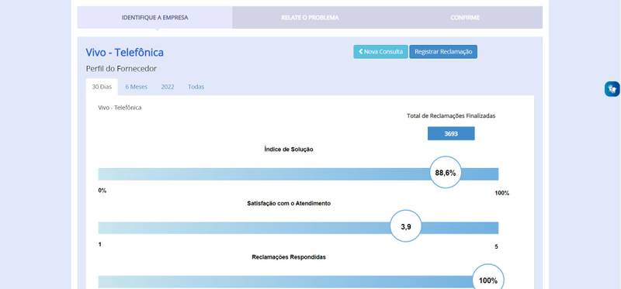Click the accessibility hand icon widget

click(x=612, y=89)
